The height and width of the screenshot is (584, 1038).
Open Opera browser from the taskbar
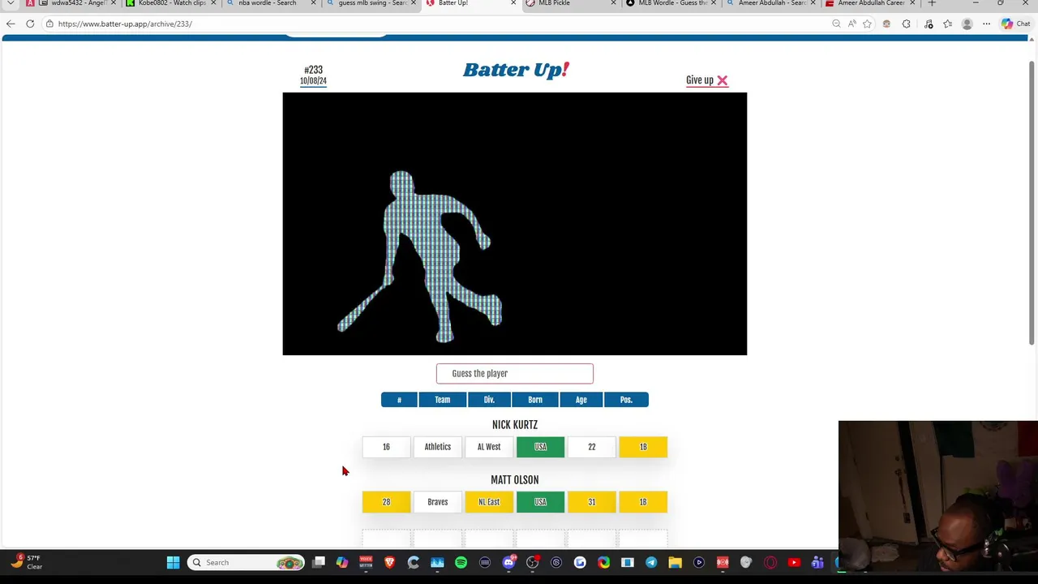tap(770, 562)
